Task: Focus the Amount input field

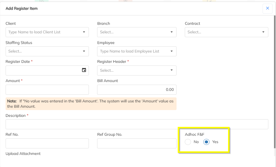Action: (x=47, y=90)
